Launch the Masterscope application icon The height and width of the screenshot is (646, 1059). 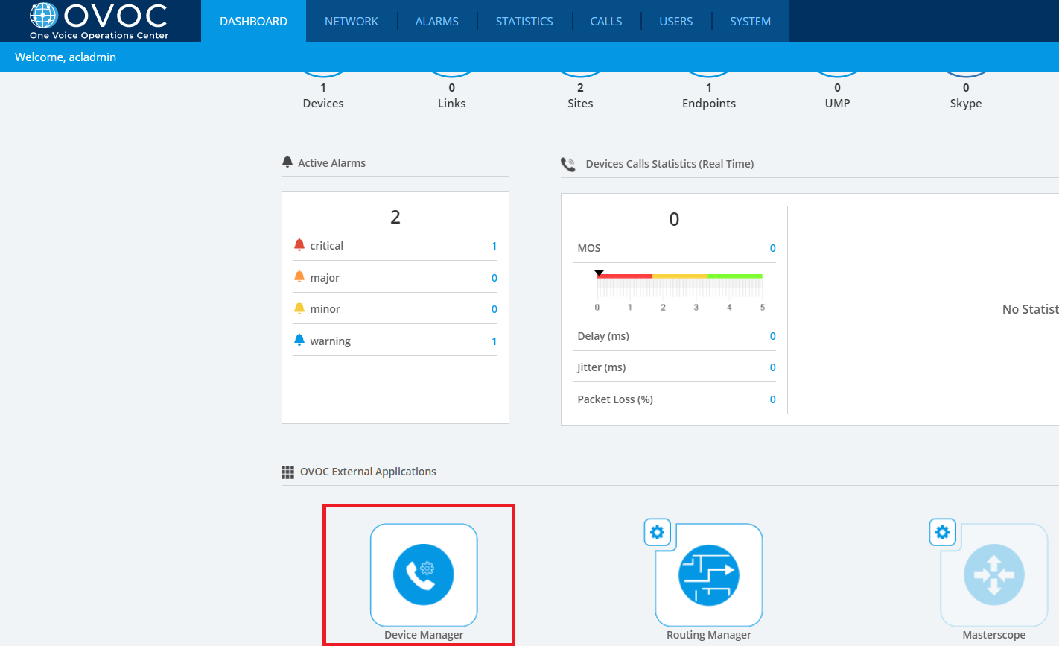tap(993, 575)
